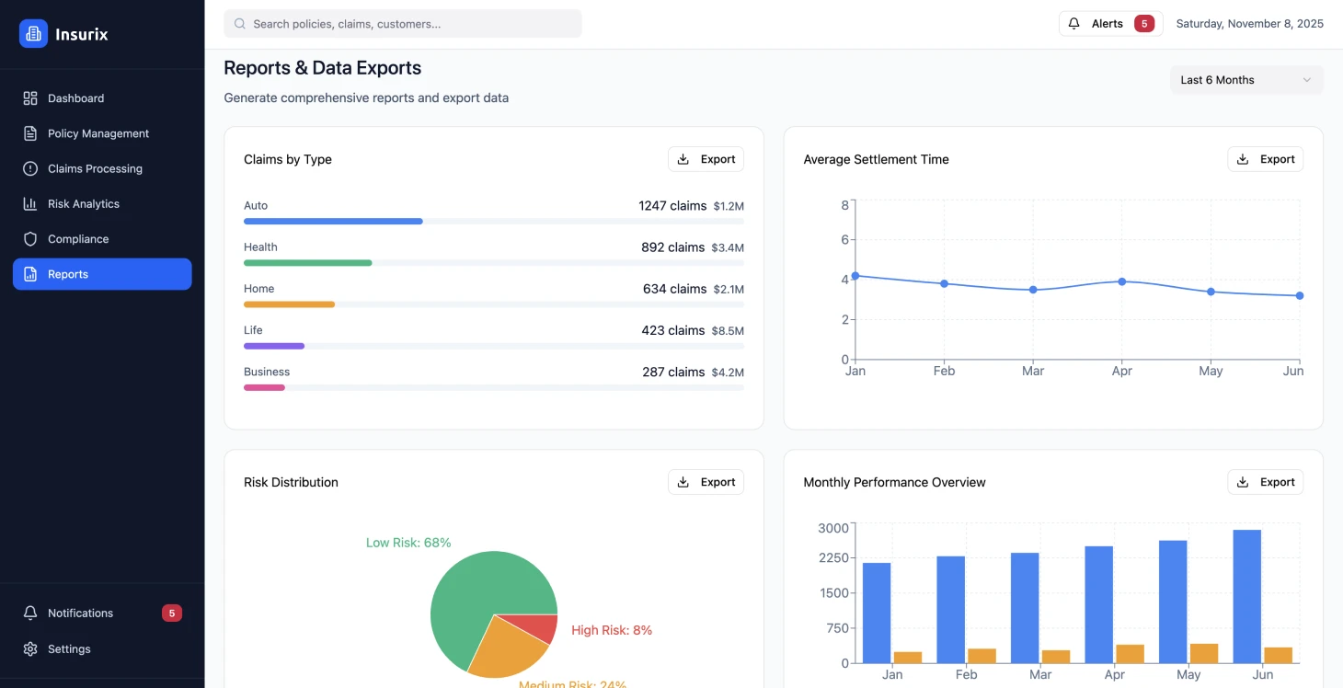Export the Claims by Type report
Image resolution: width=1343 pixels, height=688 pixels.
click(x=706, y=159)
